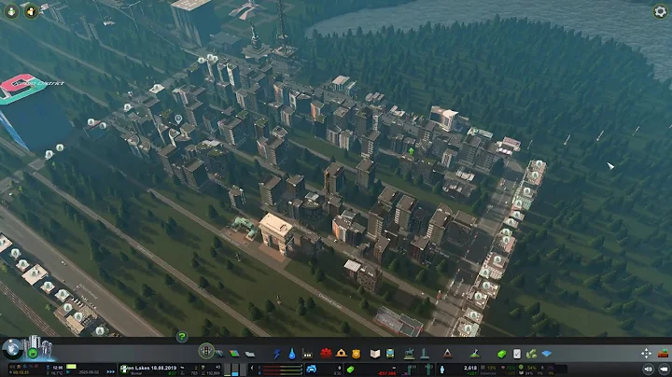Open the Public transport bus menu
This screenshot has height=377, width=672.
pyautogui.click(x=390, y=354)
